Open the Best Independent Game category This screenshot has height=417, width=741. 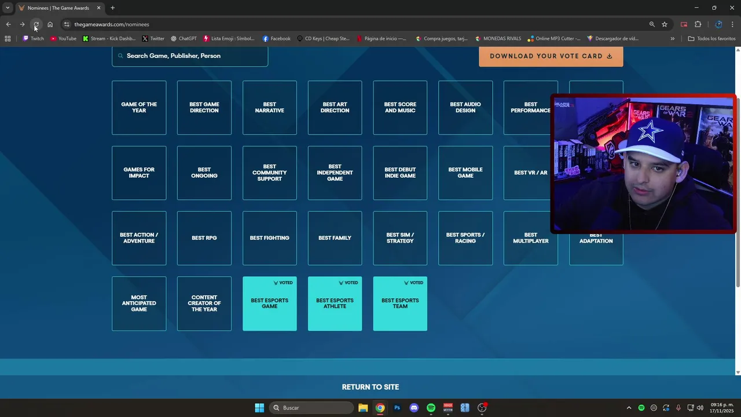tap(335, 173)
